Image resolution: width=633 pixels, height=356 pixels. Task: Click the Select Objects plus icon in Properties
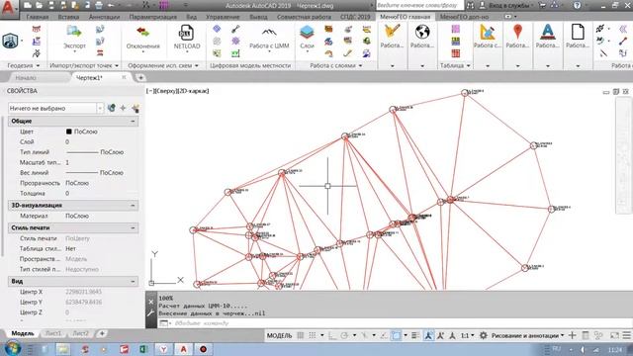point(123,108)
